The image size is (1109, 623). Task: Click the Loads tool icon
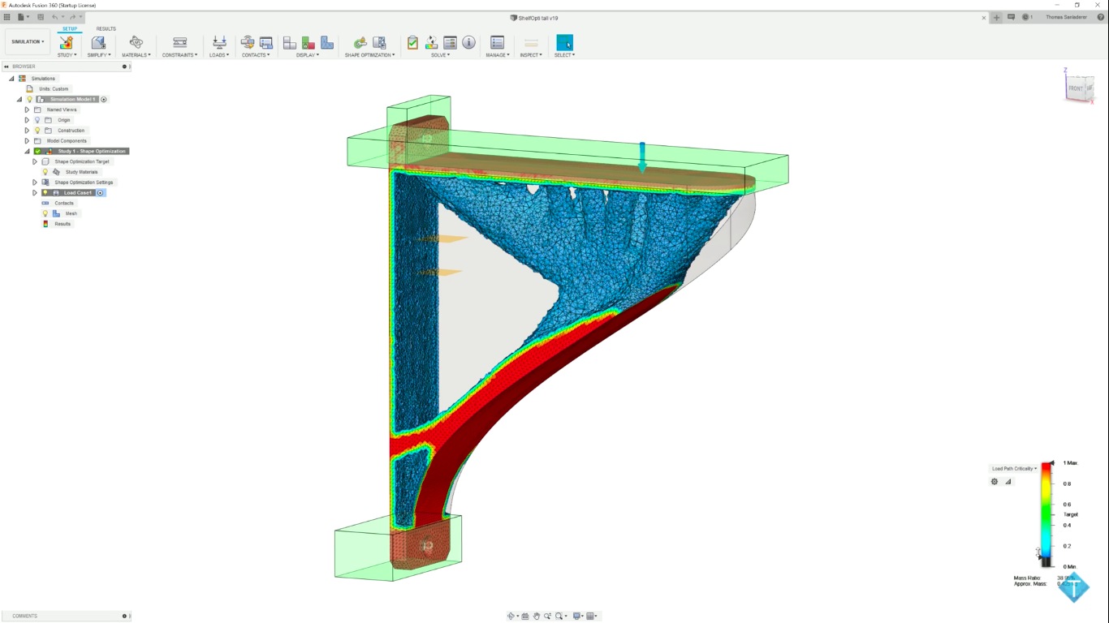[219, 42]
